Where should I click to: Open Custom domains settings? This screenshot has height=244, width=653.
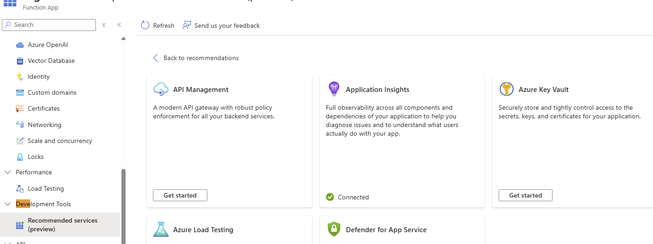(x=52, y=92)
